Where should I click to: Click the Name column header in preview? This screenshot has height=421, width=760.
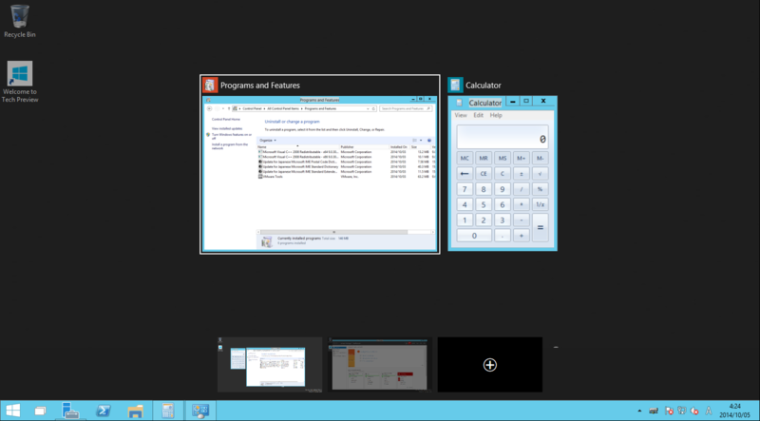(297, 147)
